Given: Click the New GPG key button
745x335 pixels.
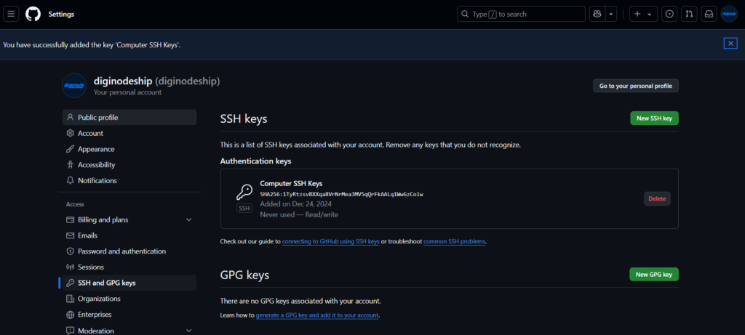Looking at the screenshot, I should 654,274.
